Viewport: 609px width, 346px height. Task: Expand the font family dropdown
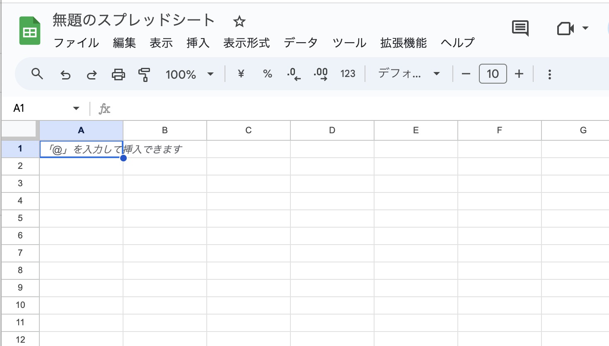[x=408, y=74]
